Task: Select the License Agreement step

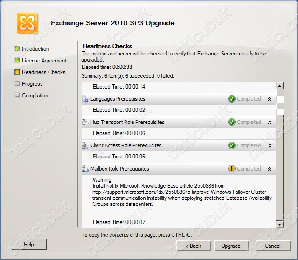Action: 44,61
